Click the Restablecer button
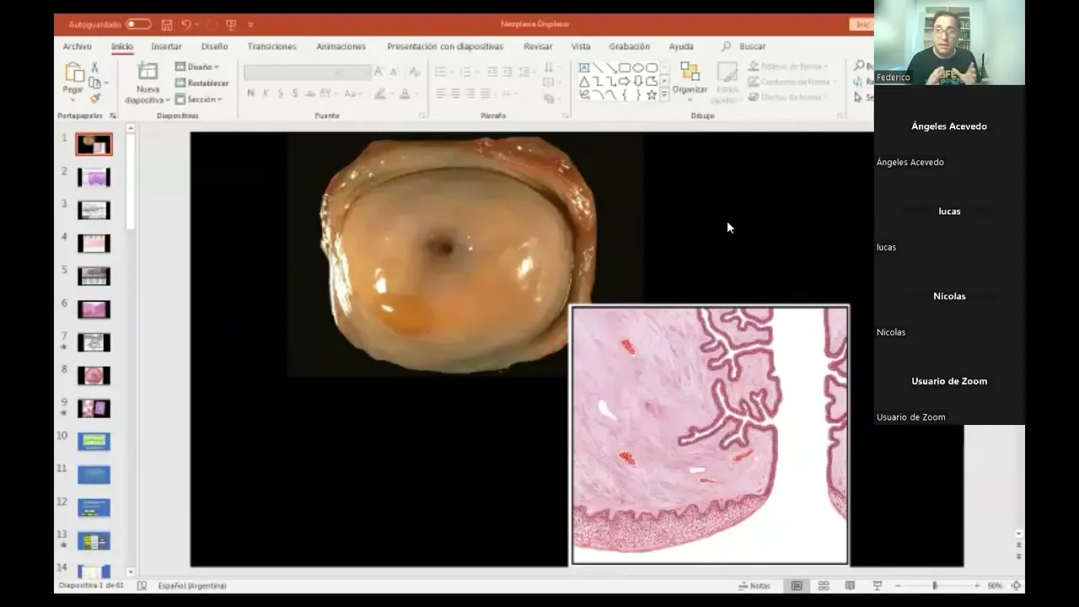 pos(201,83)
